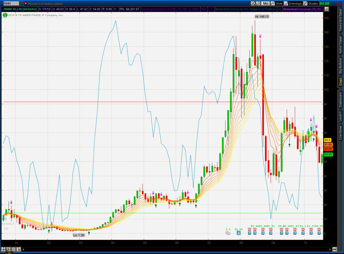Click the chart icon at the study bar's right end

tap(327, 9)
